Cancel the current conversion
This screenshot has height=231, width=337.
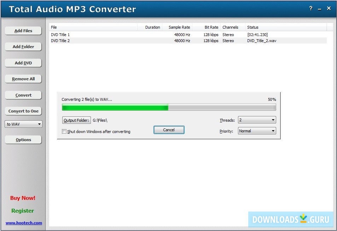click(169, 129)
